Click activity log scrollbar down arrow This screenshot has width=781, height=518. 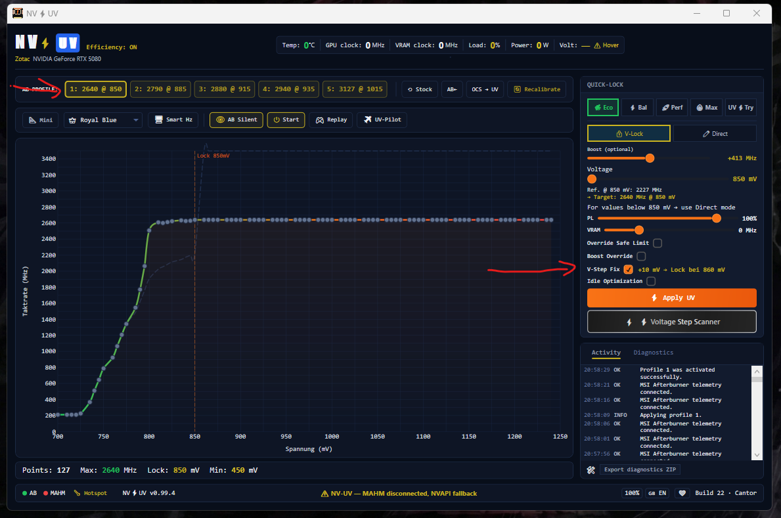pyautogui.click(x=757, y=455)
